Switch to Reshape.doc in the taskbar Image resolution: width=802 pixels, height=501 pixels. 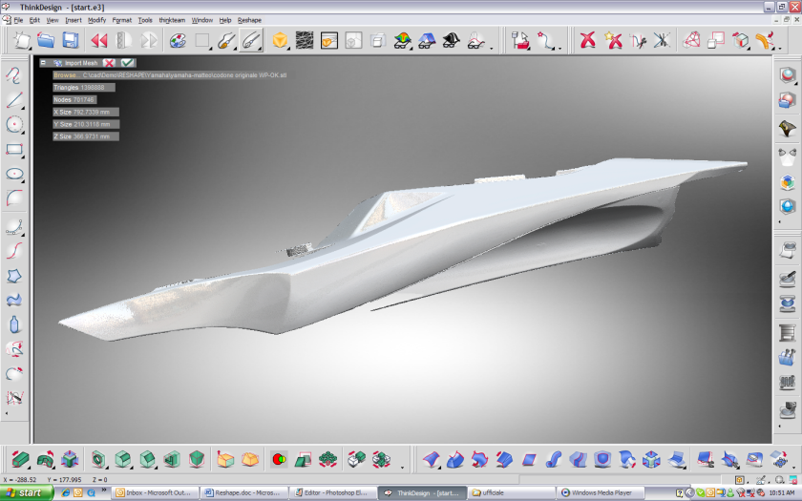click(x=244, y=492)
